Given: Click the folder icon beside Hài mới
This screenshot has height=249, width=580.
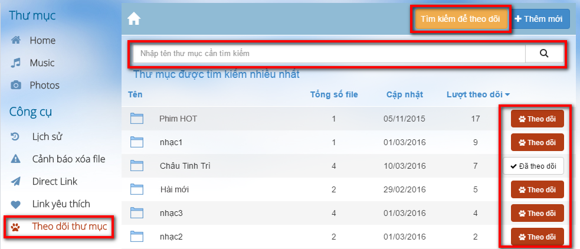Looking at the screenshot, I should pyautogui.click(x=137, y=189).
